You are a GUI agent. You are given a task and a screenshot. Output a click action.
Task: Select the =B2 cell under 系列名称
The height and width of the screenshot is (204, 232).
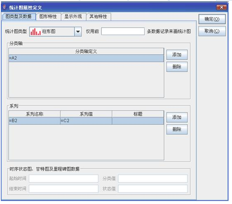click(35, 121)
